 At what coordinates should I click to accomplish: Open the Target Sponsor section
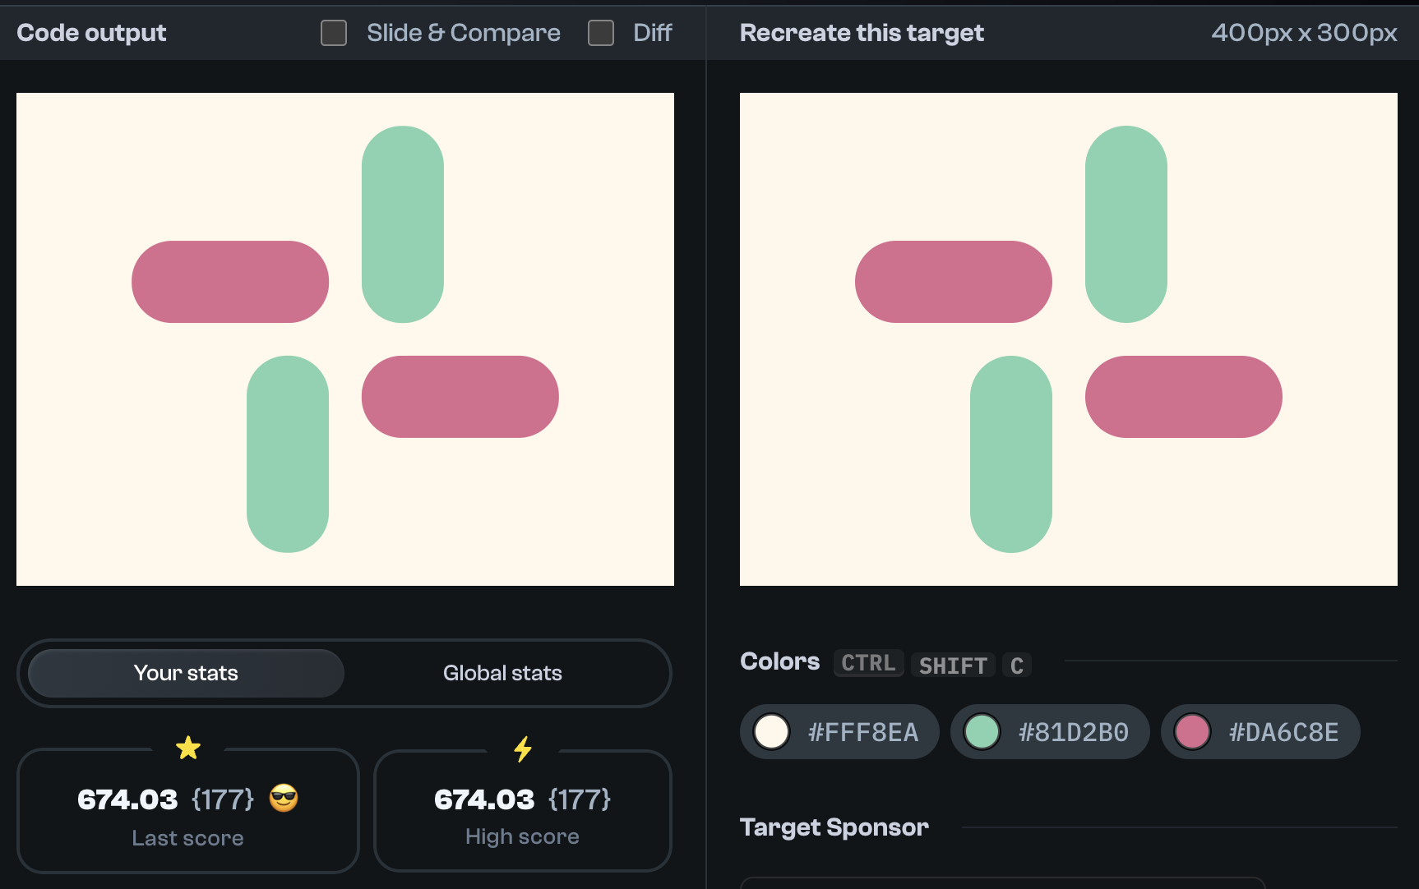pos(834,827)
